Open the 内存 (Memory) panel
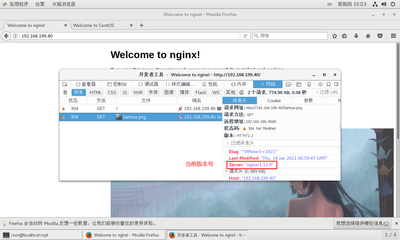This screenshot has width=400, height=240. 238,84
